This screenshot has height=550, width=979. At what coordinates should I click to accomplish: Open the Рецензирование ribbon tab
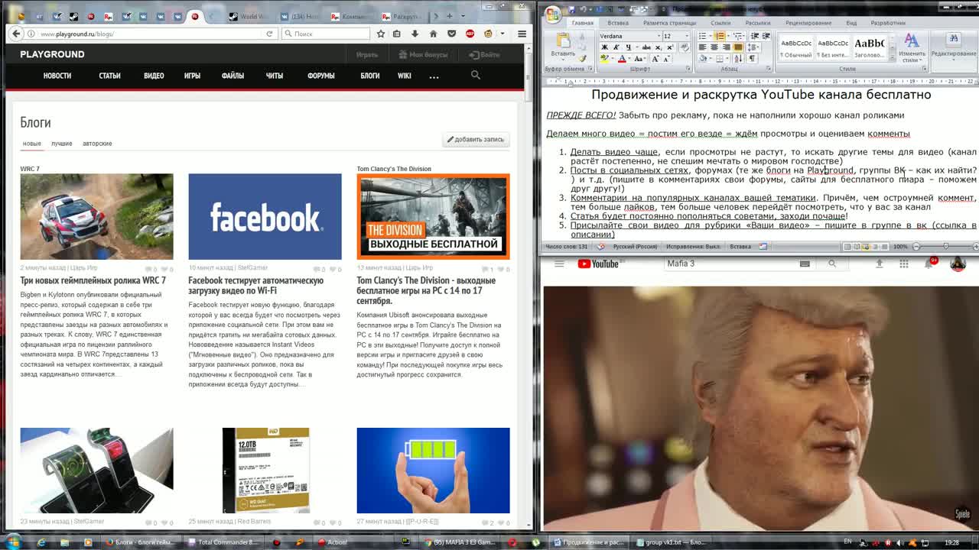tap(808, 23)
